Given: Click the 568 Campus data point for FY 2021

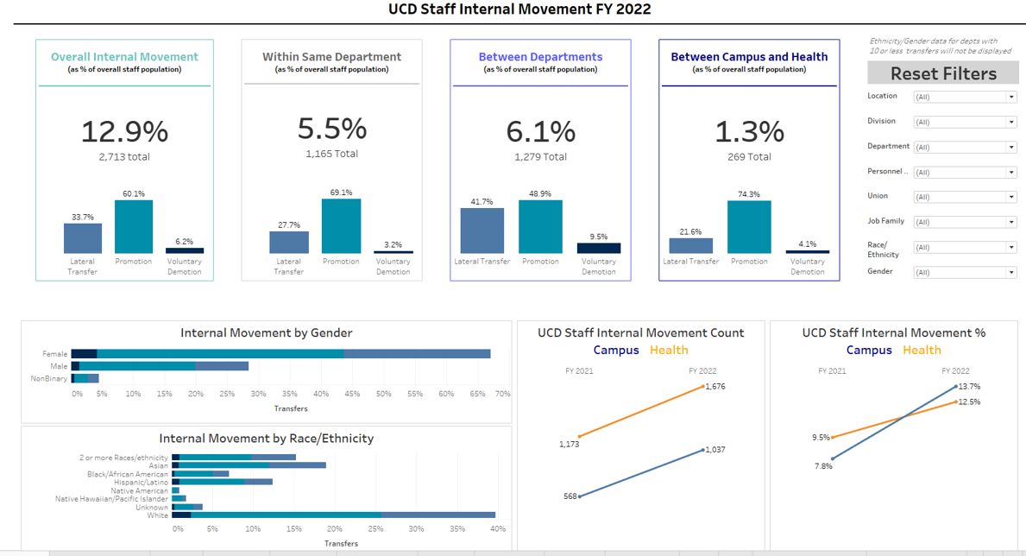Looking at the screenshot, I should (579, 496).
